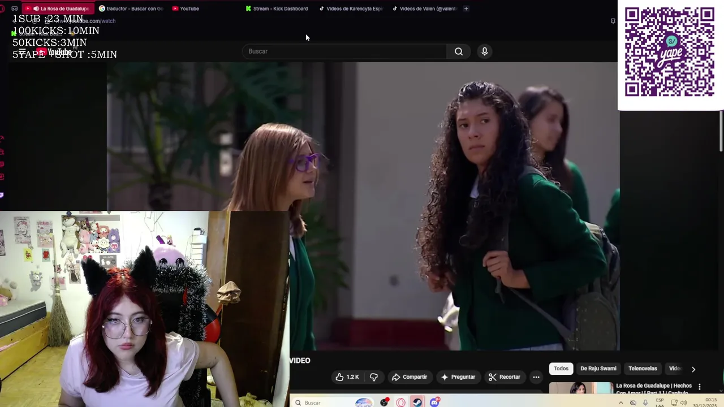Click the network tray icon
724x407 pixels.
674,402
